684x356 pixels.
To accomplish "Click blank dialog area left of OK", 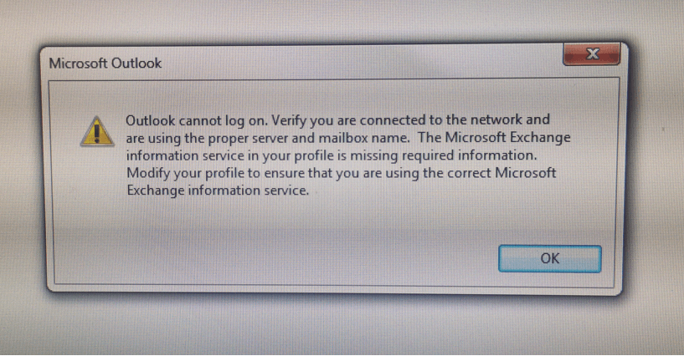I will tap(275, 258).
